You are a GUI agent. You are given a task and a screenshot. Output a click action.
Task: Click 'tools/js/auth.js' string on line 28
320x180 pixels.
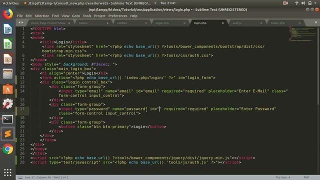click(x=187, y=162)
